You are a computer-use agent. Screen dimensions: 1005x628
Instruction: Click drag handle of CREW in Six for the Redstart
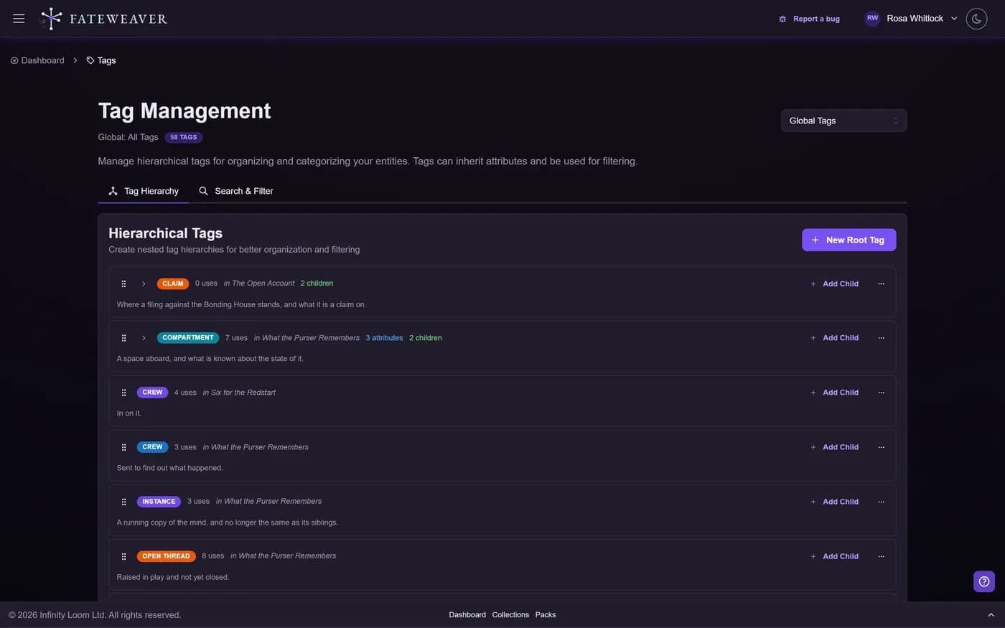(x=123, y=393)
